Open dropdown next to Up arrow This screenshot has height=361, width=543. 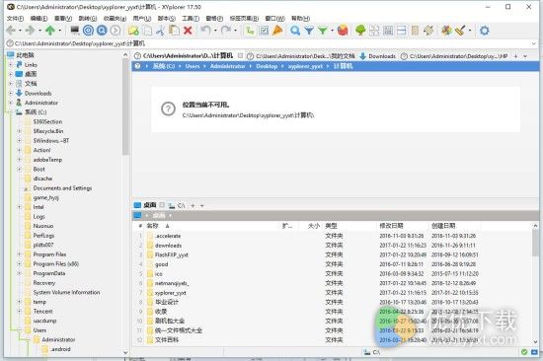tap(59, 31)
